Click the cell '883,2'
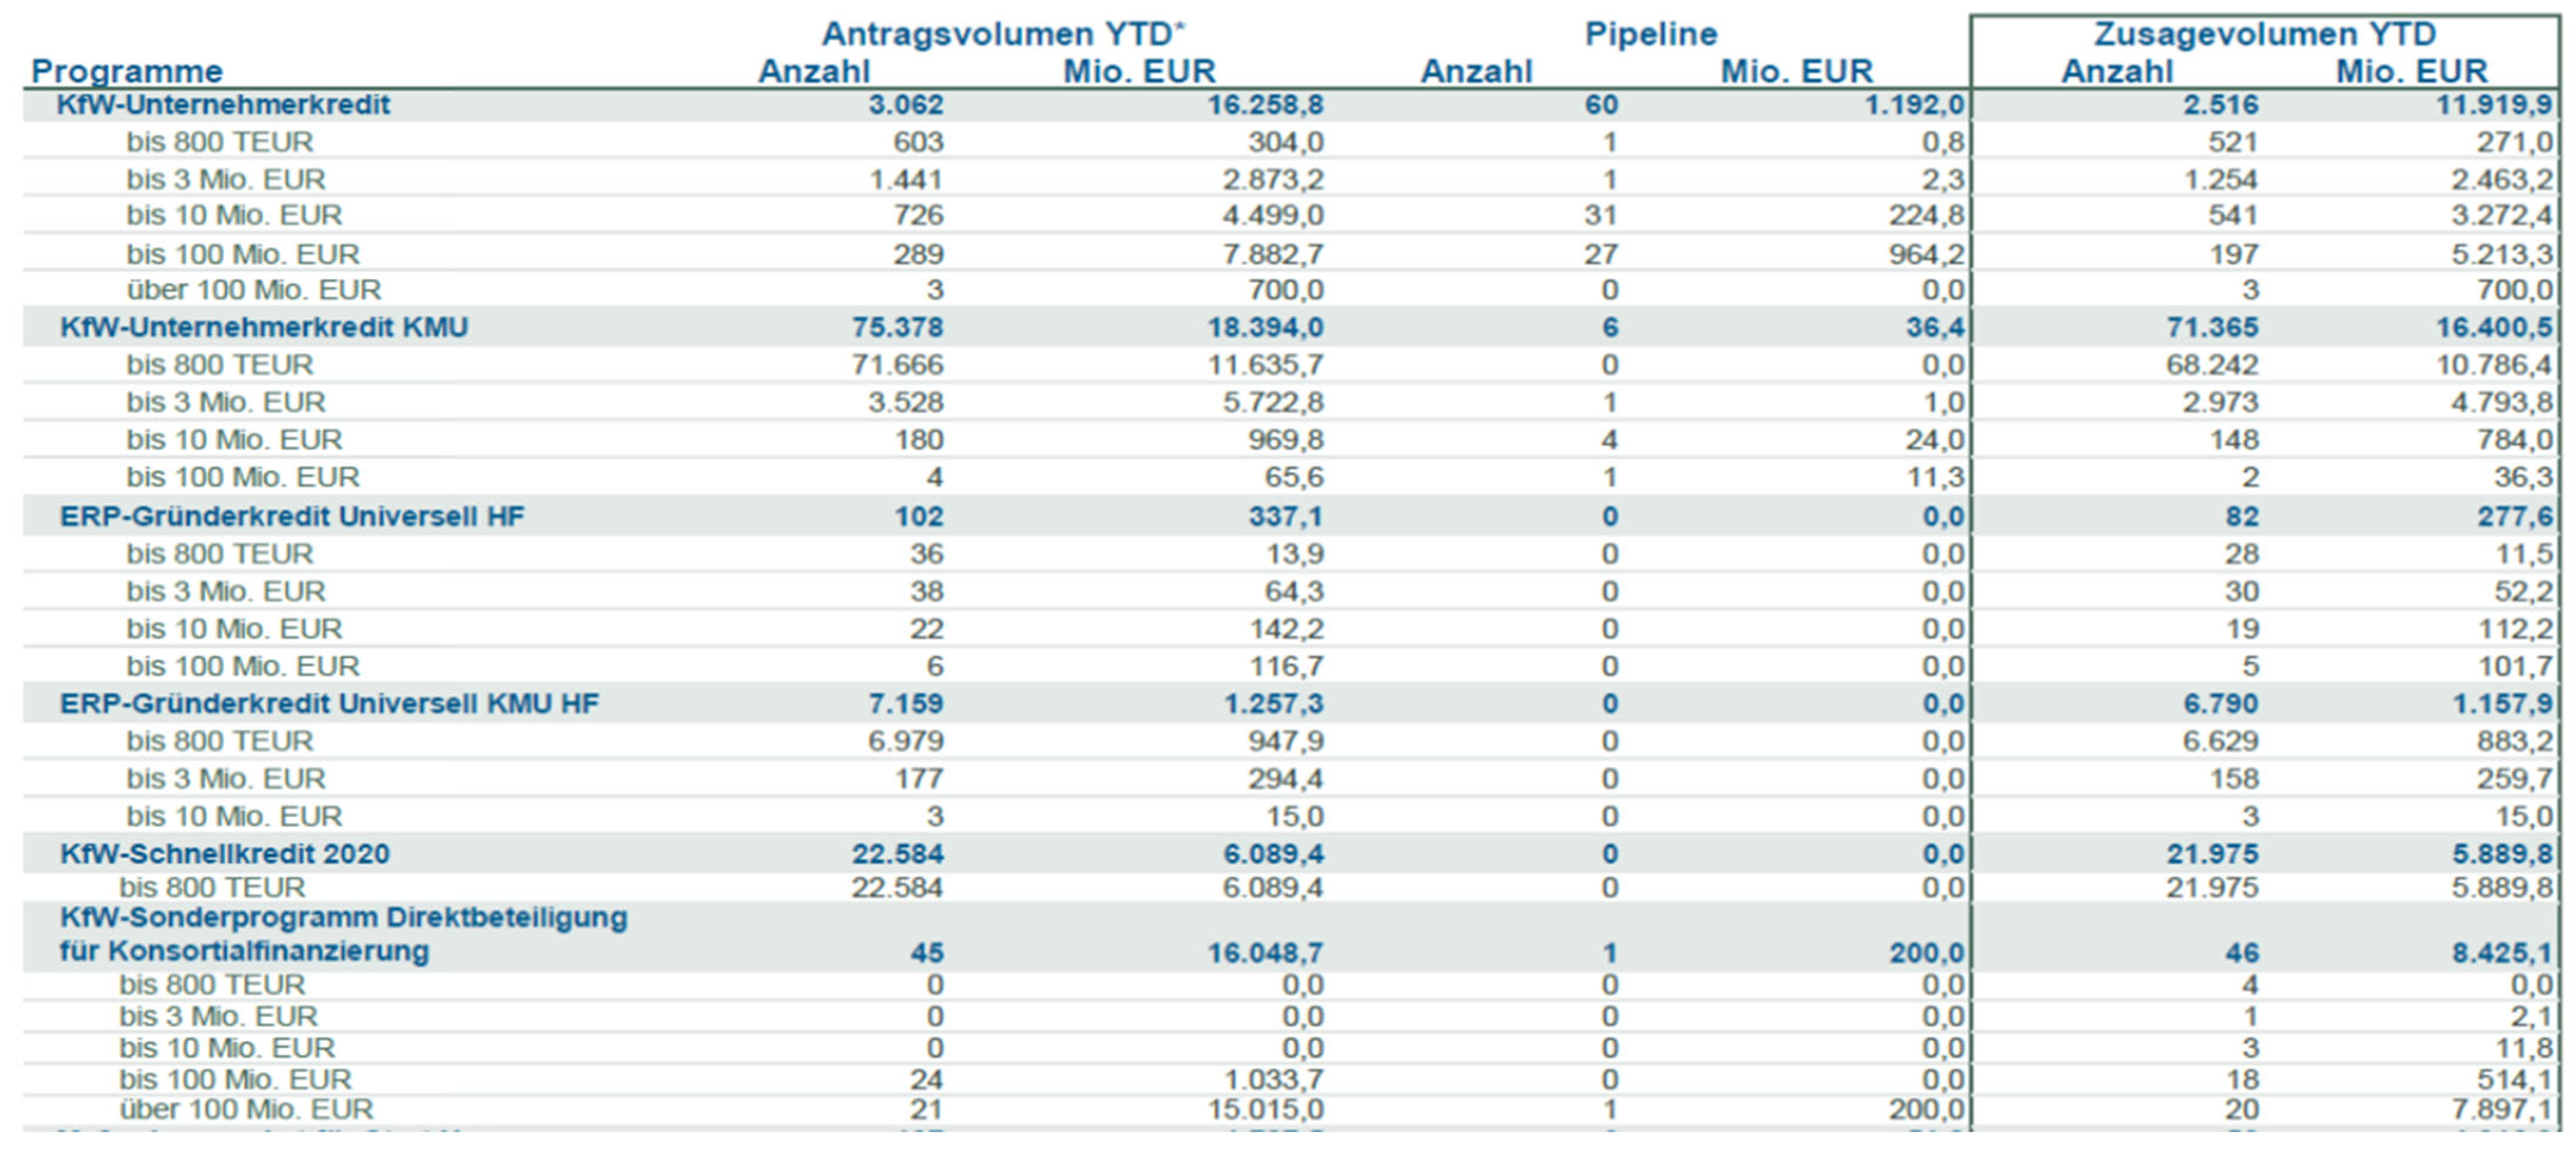This screenshot has width=2576, height=1150. point(2516,741)
